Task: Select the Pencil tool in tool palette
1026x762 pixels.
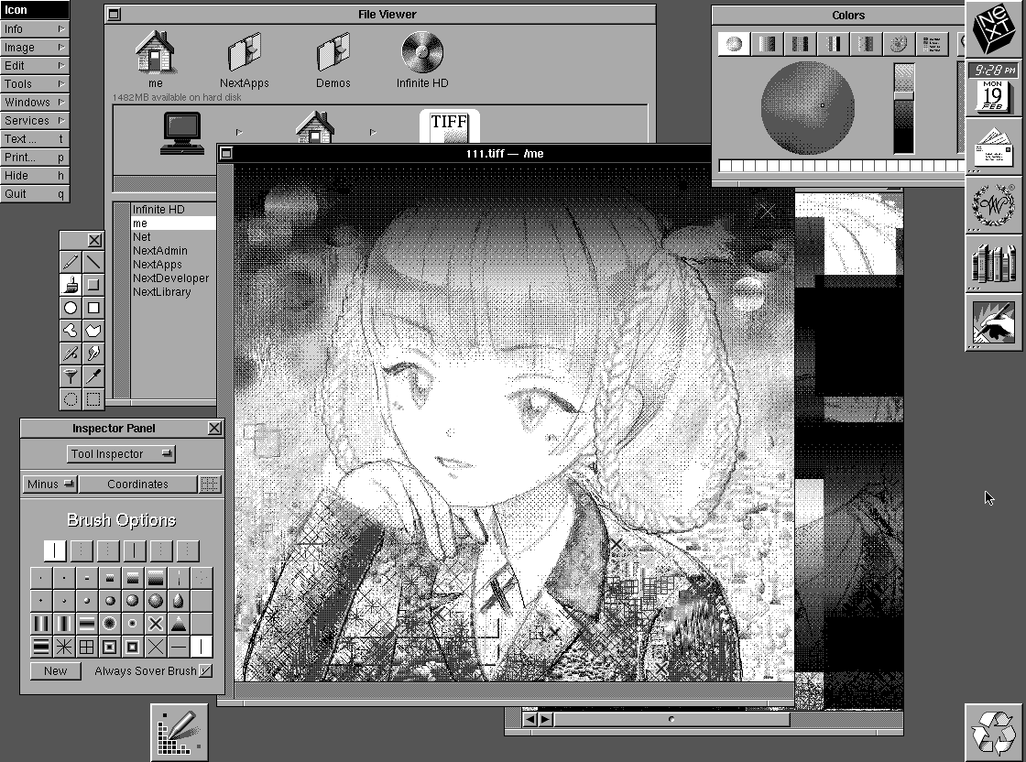Action: [x=71, y=263]
